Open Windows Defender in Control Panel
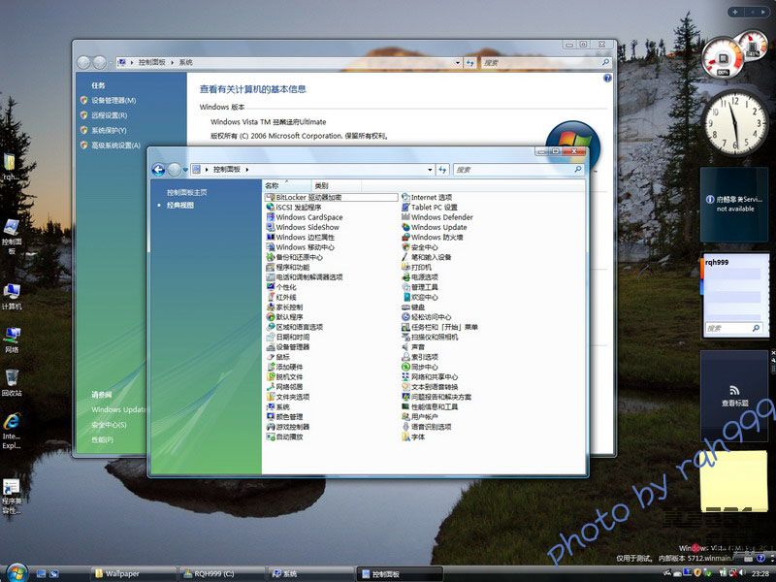This screenshot has height=582, width=776. pos(441,217)
